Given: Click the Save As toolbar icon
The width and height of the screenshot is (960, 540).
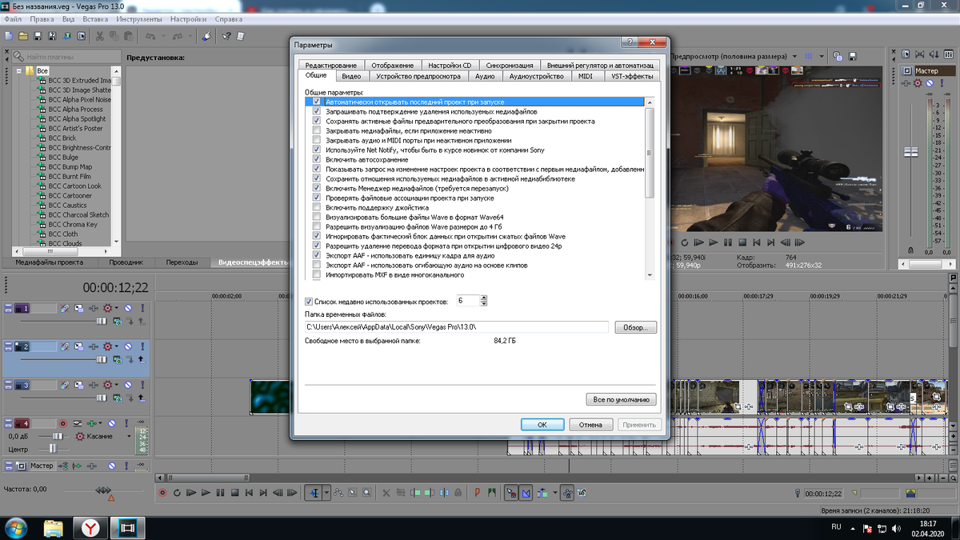Looking at the screenshot, I should (x=52, y=36).
